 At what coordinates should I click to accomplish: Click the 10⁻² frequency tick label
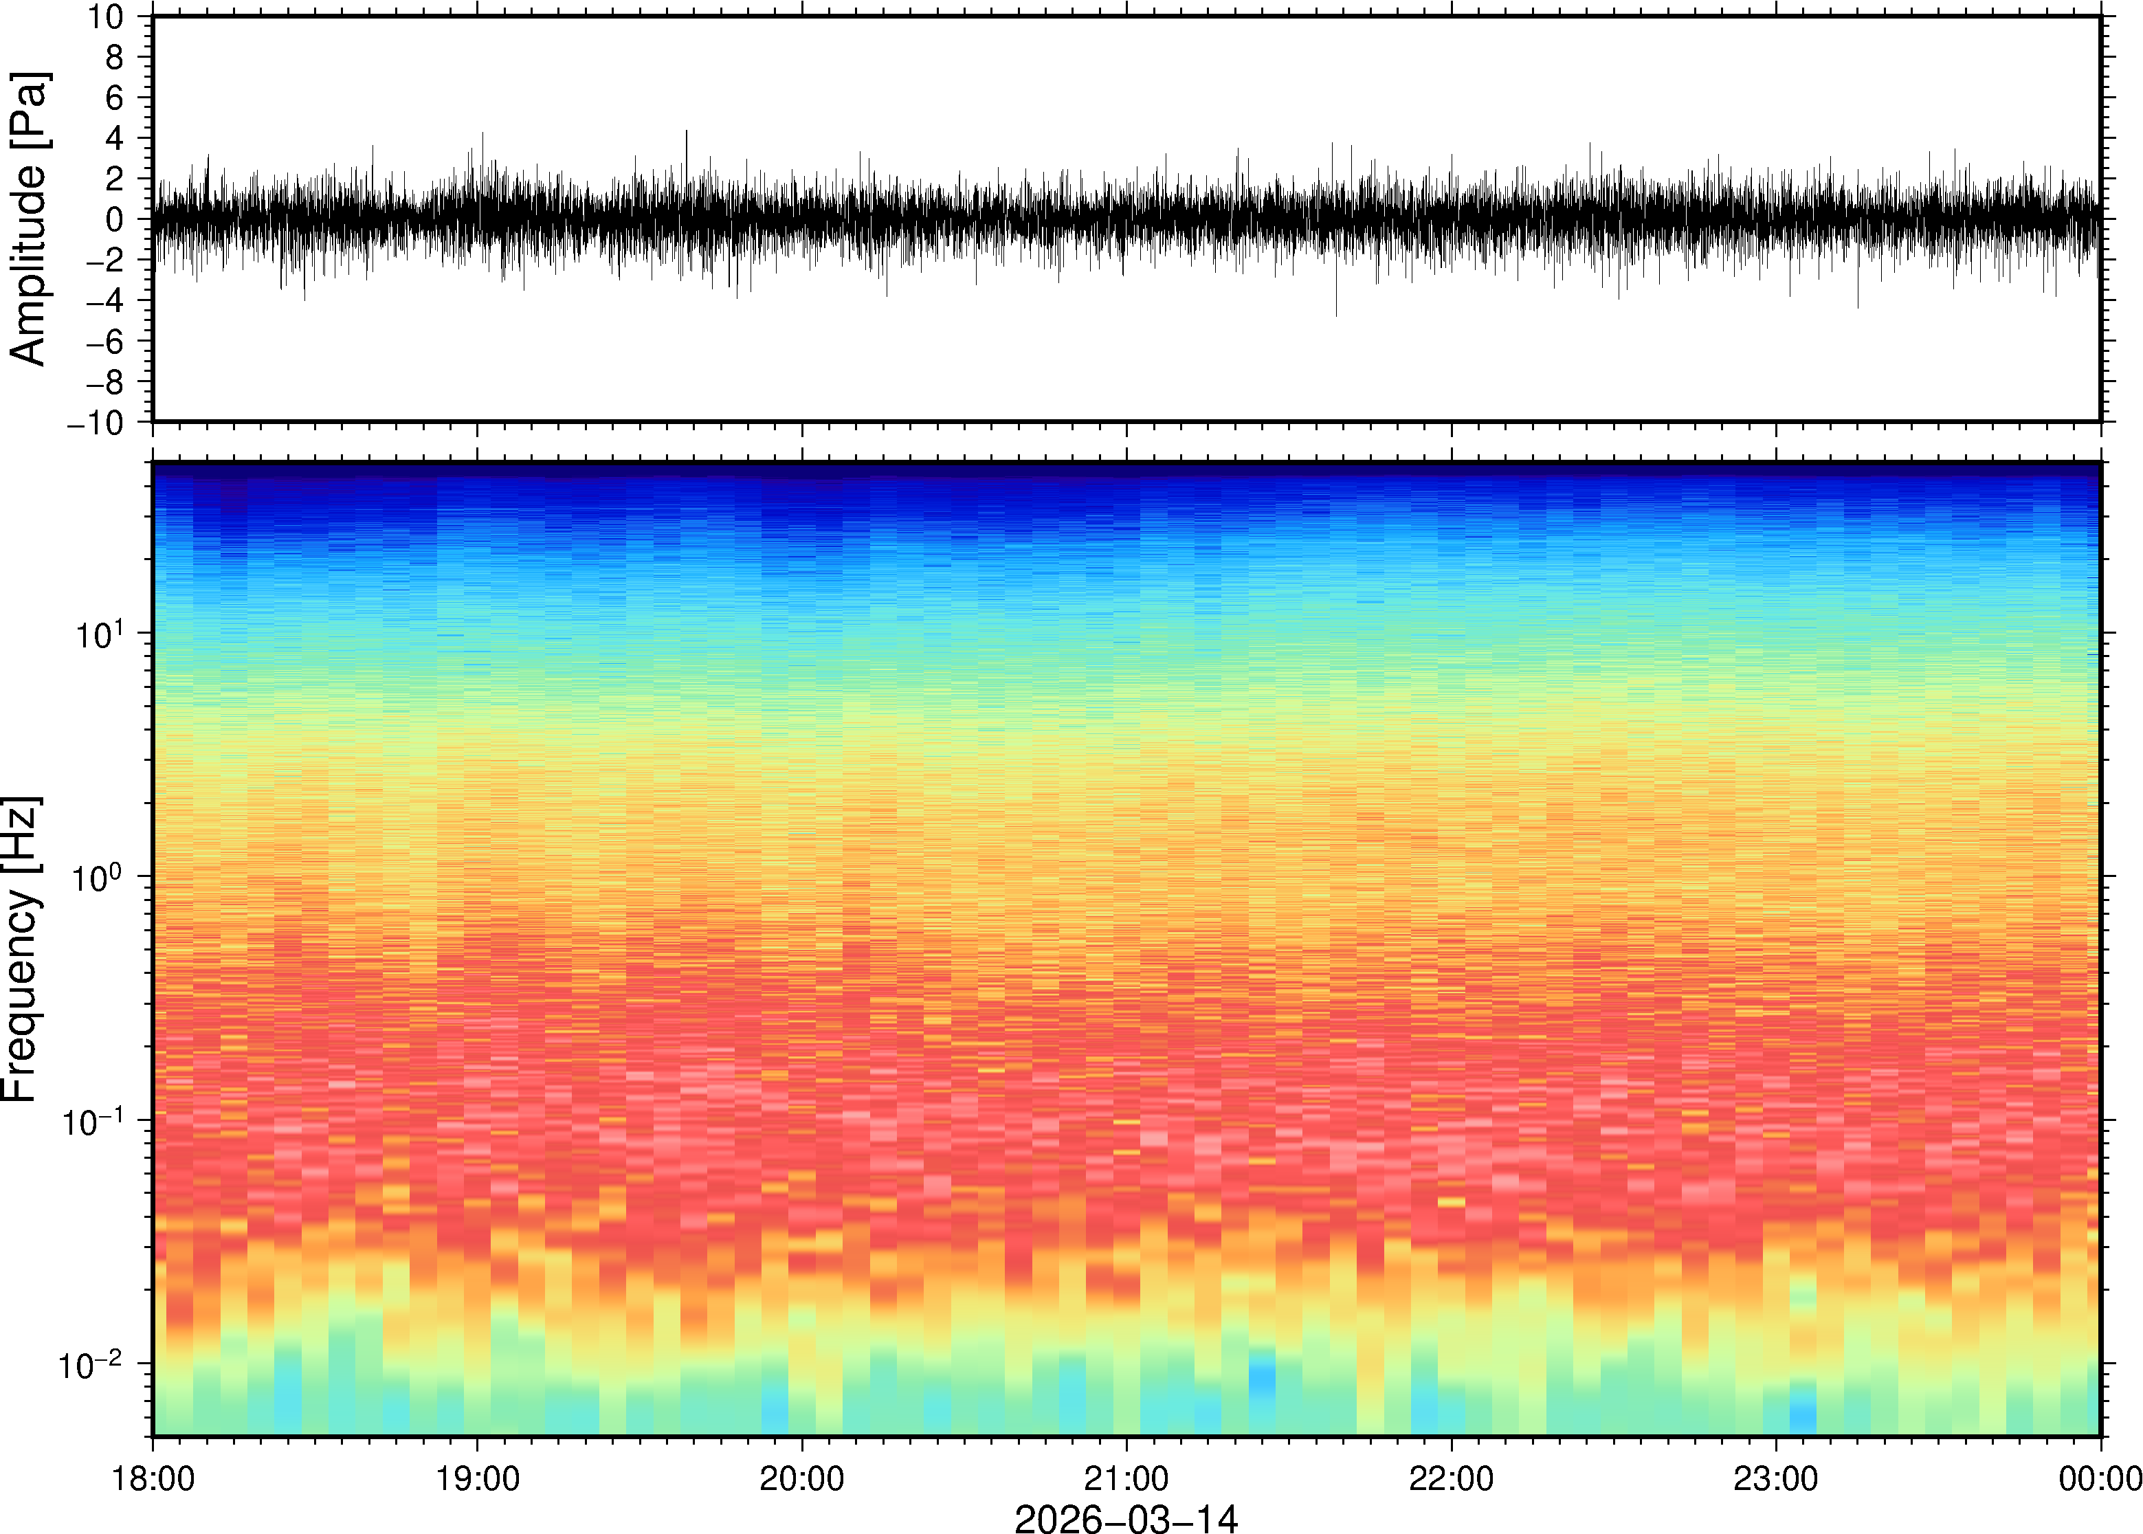[91, 1365]
